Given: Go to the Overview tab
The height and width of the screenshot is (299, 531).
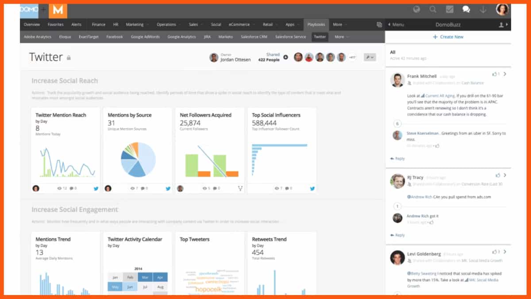Looking at the screenshot, I should tap(32, 25).
